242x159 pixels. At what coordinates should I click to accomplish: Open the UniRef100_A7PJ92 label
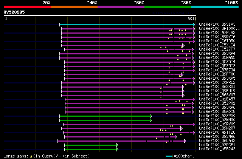(x=217, y=33)
